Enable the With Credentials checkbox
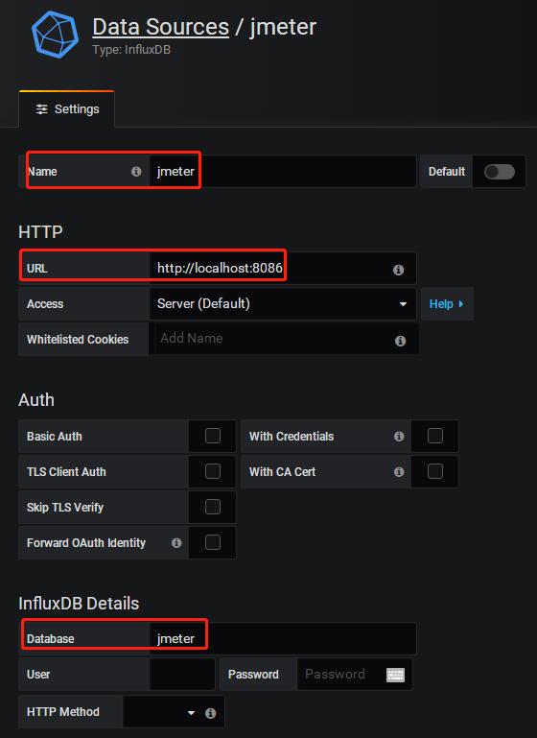Viewport: 537px width, 738px height. [435, 436]
